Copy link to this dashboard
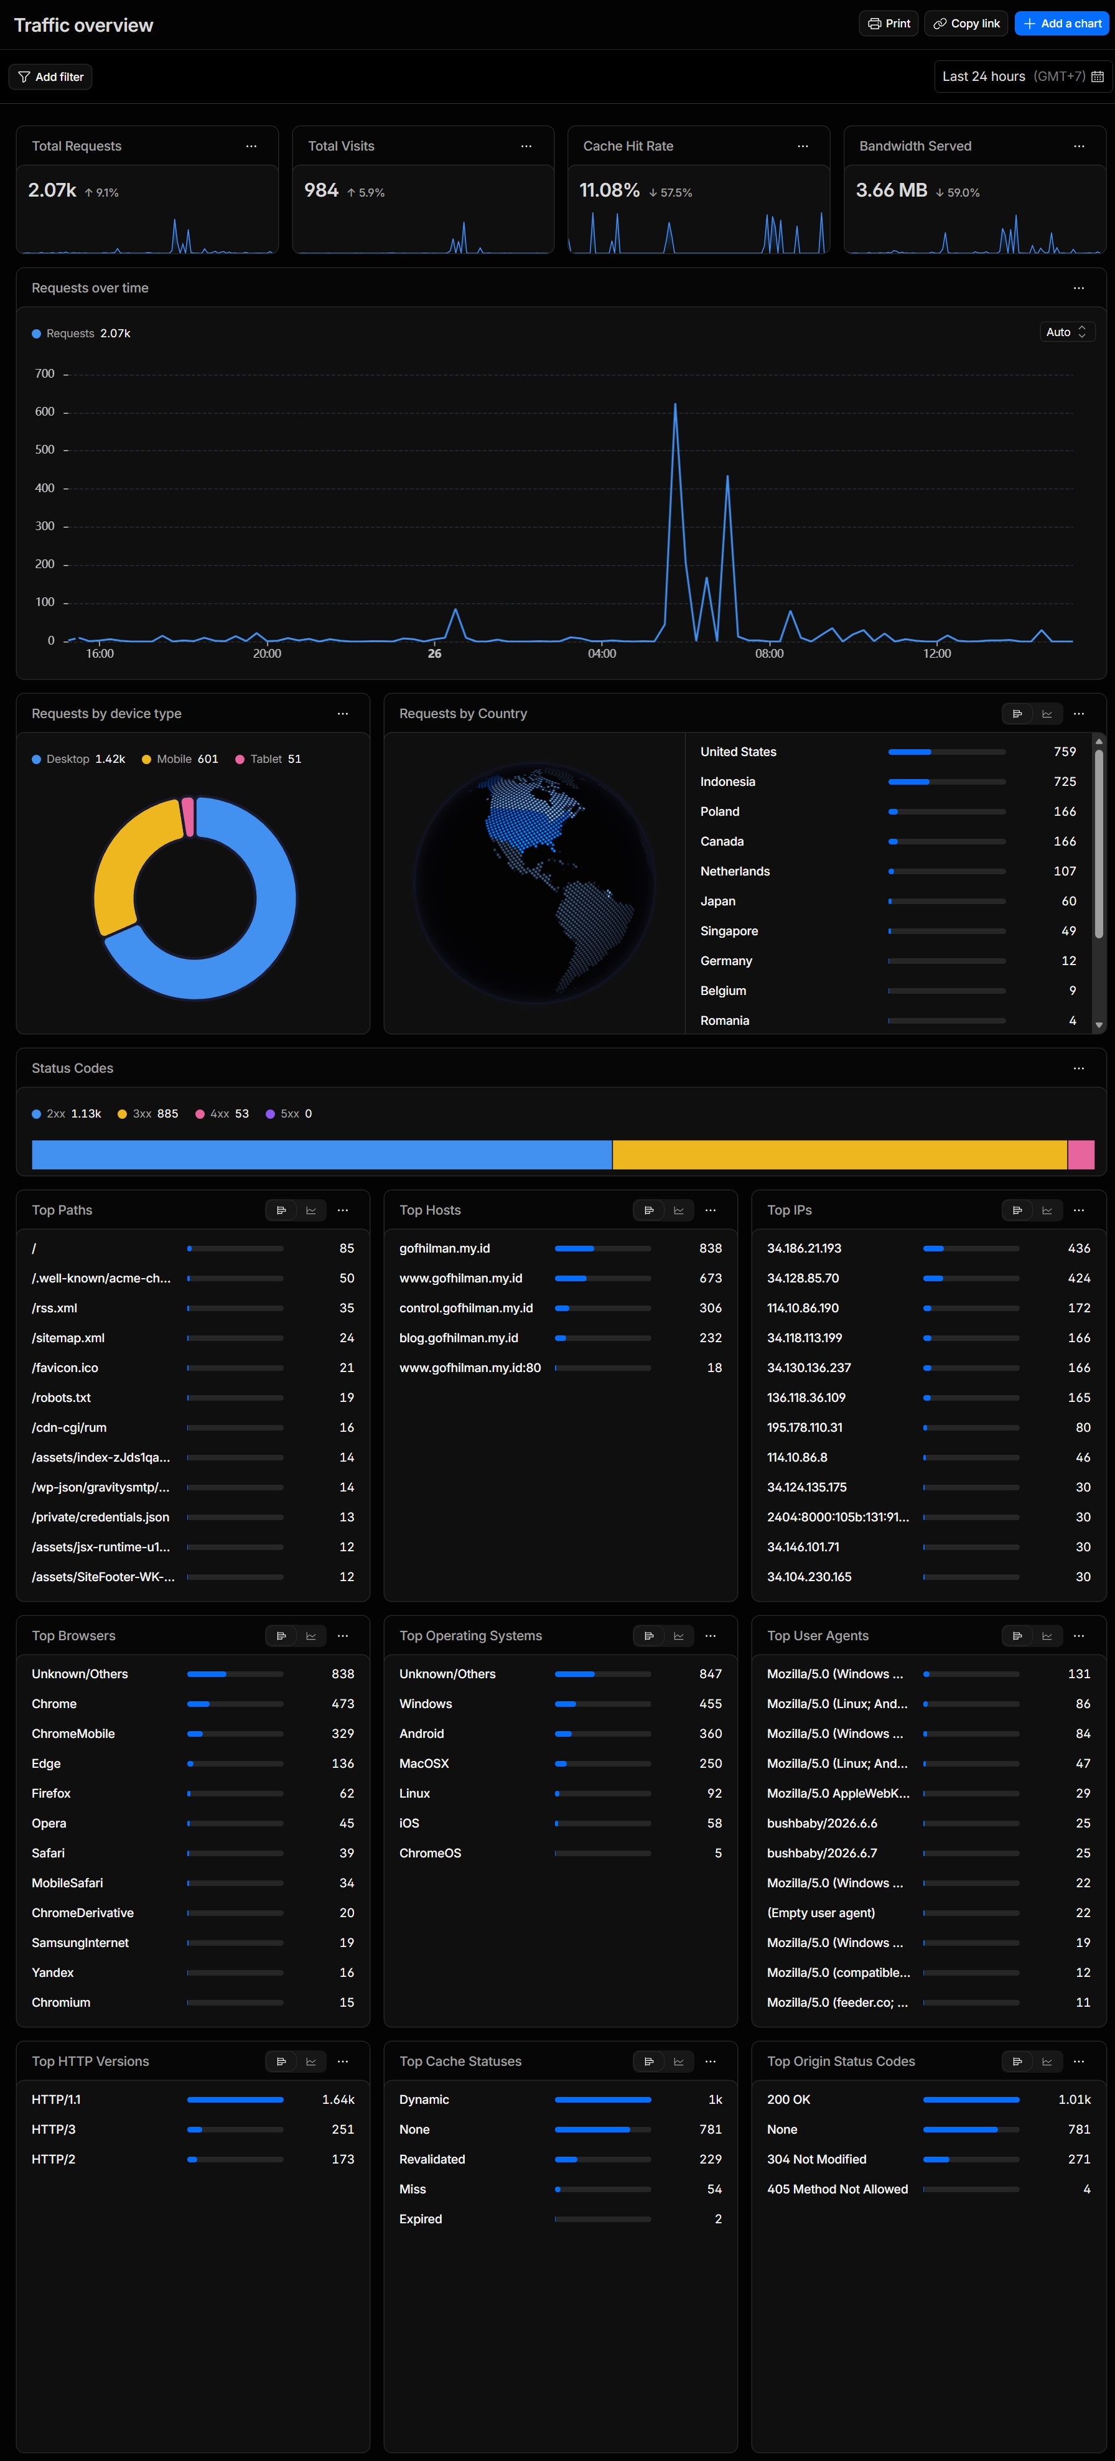 (x=966, y=24)
